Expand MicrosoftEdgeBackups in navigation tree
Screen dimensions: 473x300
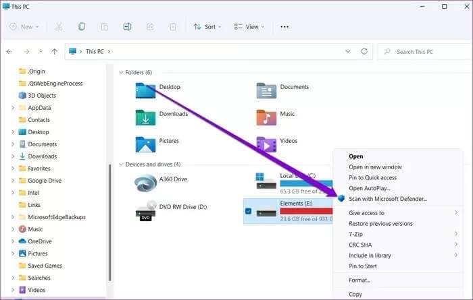[x=13, y=217]
